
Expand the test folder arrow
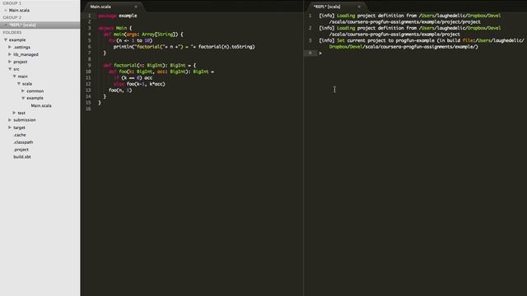point(14,113)
